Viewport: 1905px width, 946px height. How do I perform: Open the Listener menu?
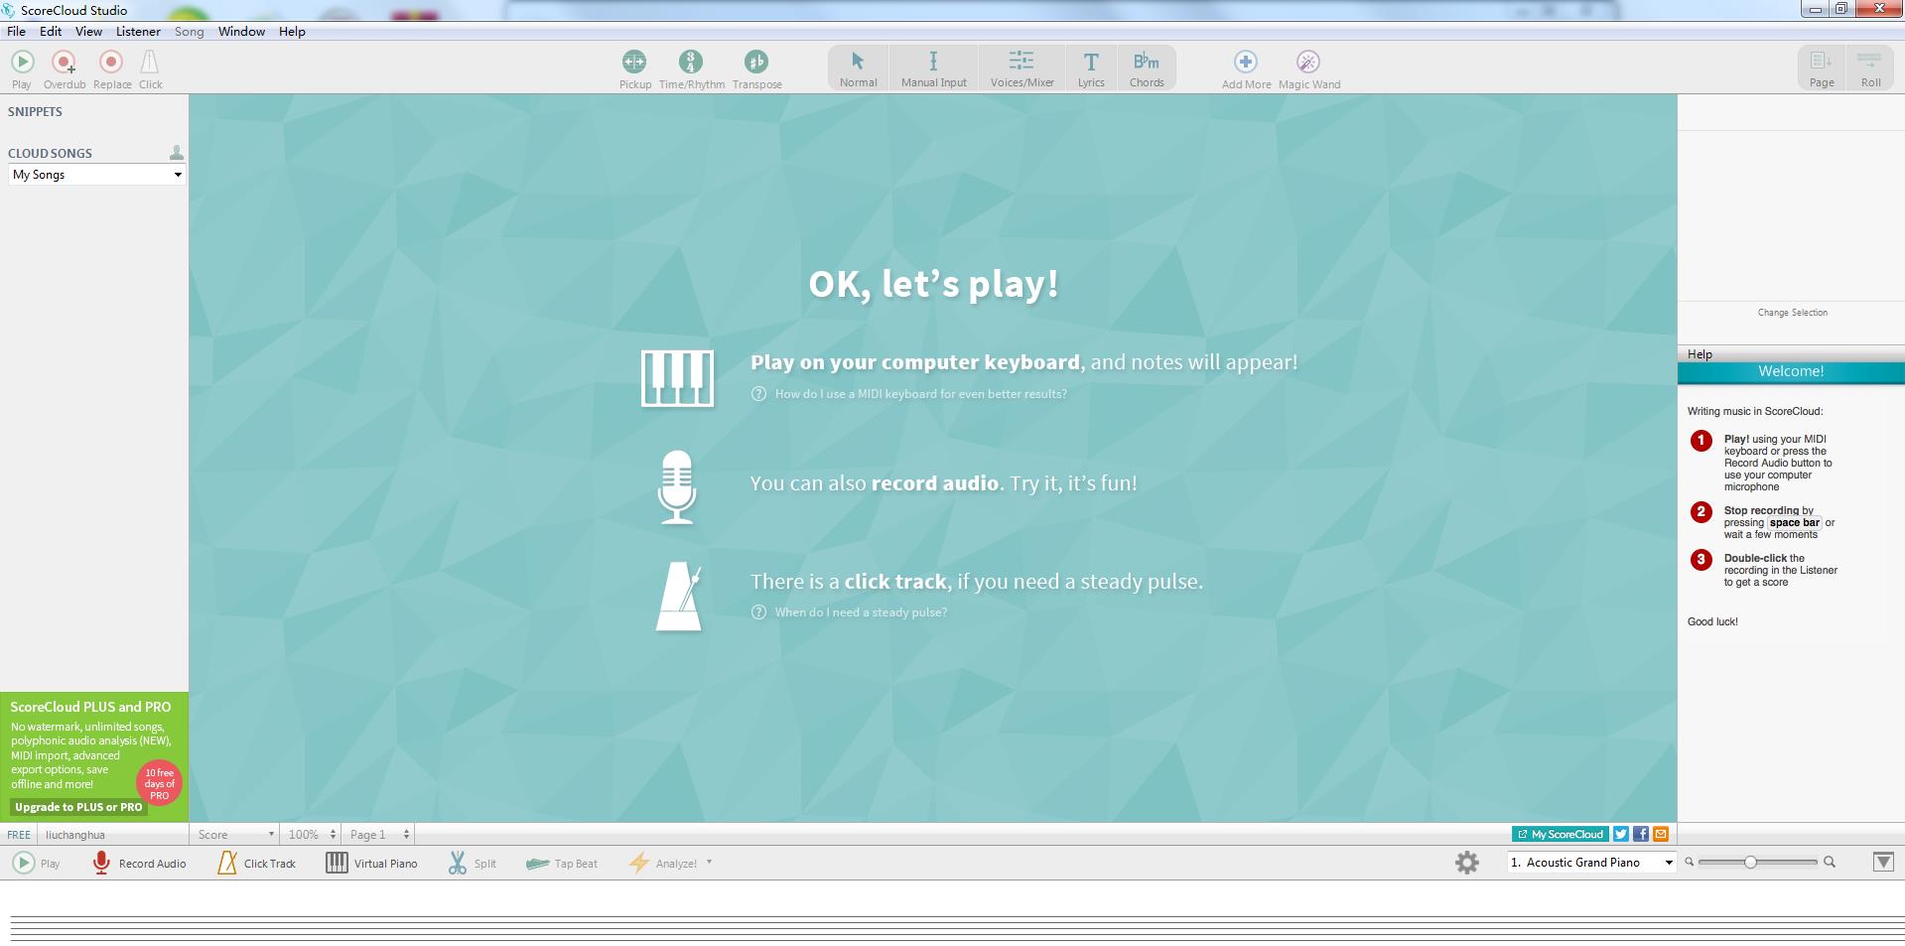pyautogui.click(x=138, y=32)
